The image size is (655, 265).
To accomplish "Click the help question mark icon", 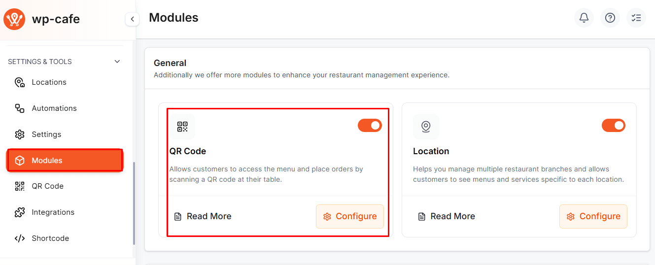I will point(610,18).
